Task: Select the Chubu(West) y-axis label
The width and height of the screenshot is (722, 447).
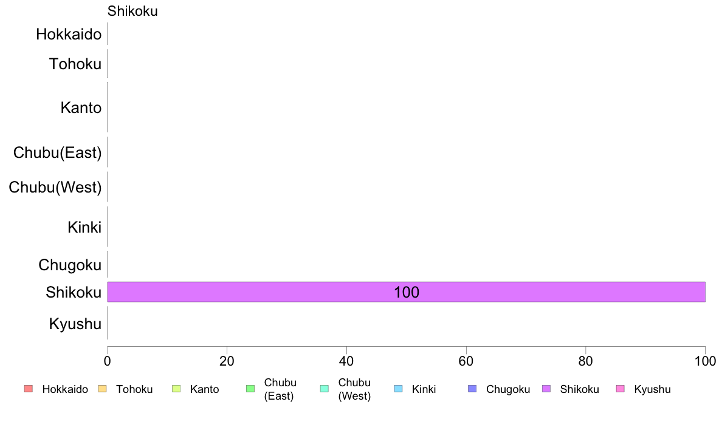Action: pyautogui.click(x=55, y=187)
